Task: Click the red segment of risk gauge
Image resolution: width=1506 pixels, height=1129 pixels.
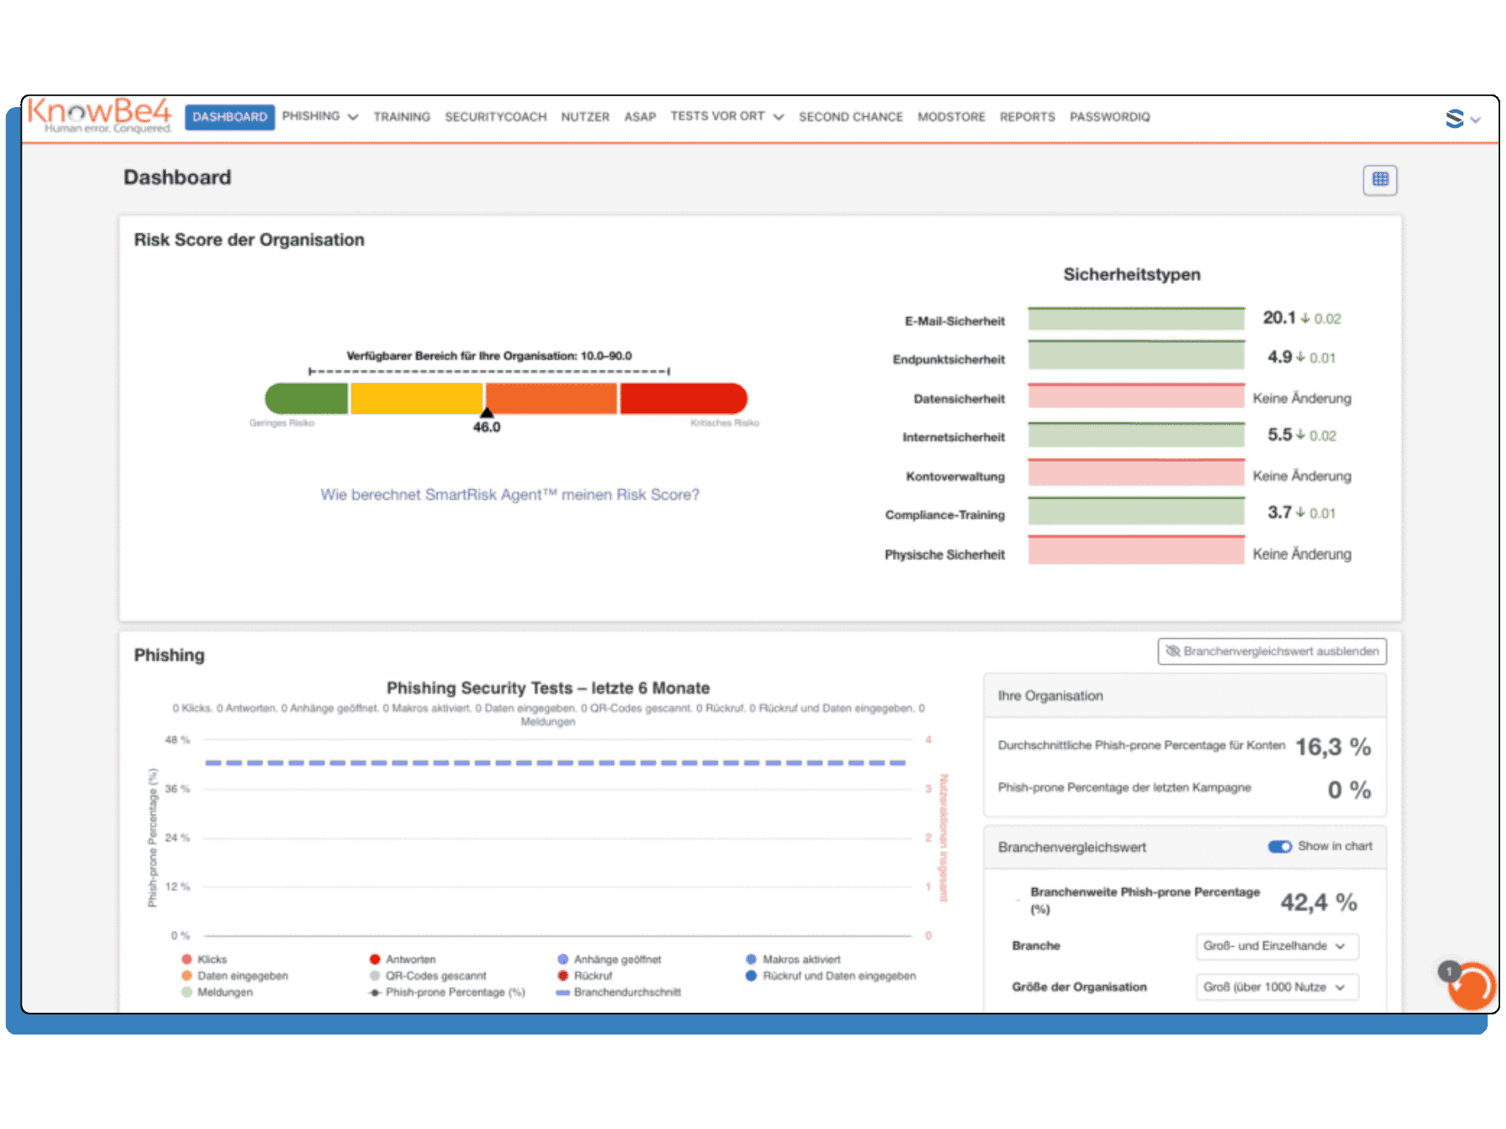Action: pos(683,398)
